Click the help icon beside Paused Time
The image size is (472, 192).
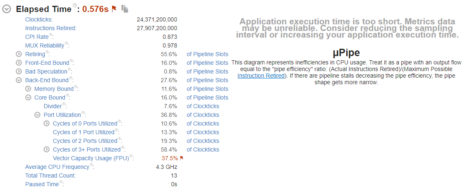[x=61, y=182]
